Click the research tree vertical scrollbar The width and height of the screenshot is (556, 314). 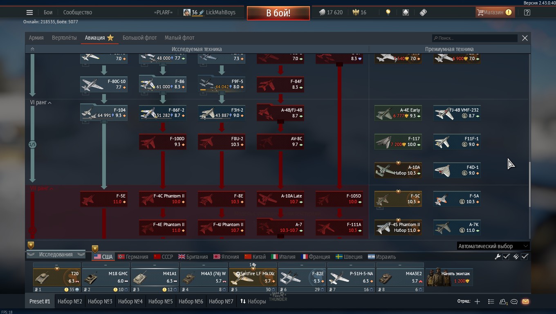click(529, 184)
